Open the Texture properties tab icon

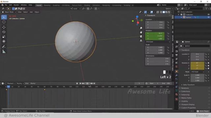(177, 99)
